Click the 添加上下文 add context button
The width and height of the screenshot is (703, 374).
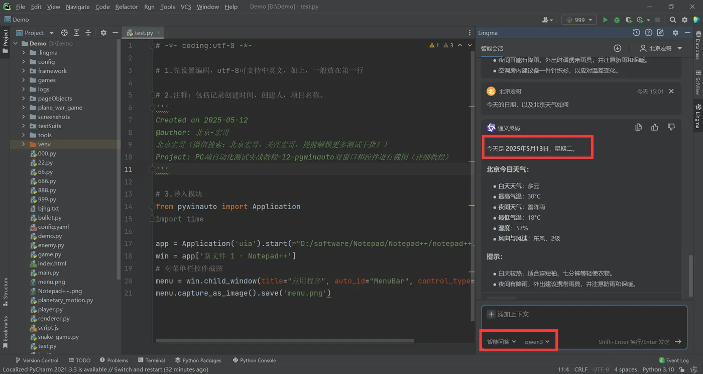coord(508,314)
